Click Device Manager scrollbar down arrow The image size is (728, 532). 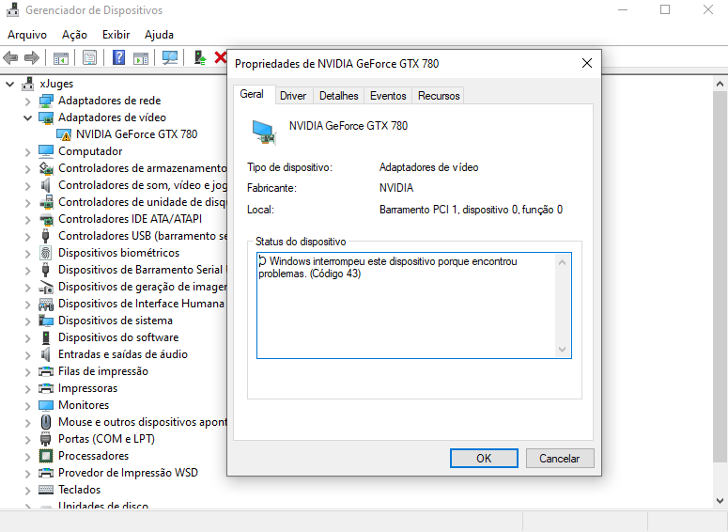coord(720,501)
